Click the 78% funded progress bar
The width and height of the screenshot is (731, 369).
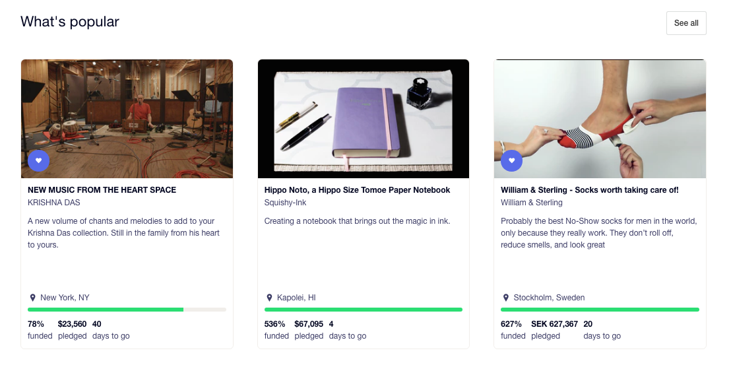point(127,310)
